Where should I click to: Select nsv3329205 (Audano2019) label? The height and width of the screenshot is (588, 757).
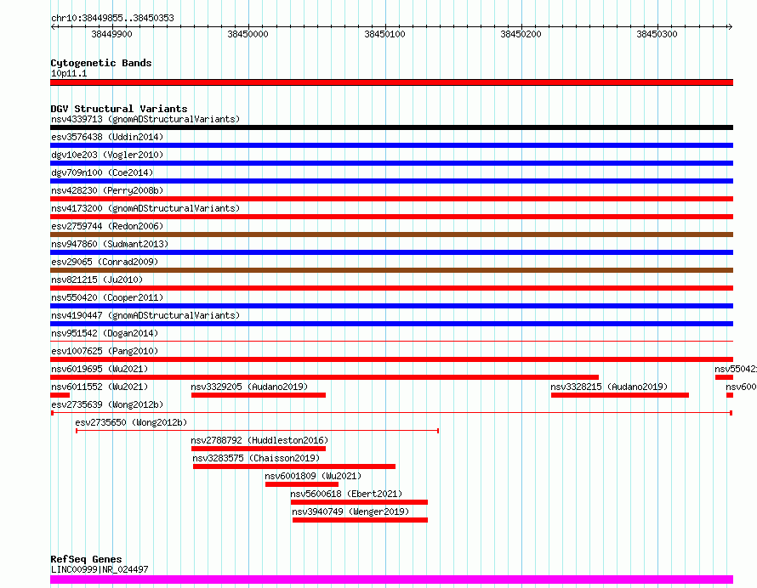tap(249, 387)
